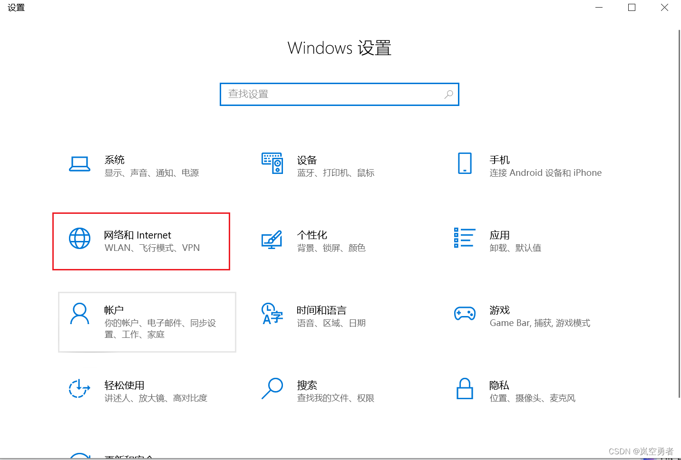Open the Gaming controller icon
This screenshot has height=460, width=681.
tap(465, 314)
